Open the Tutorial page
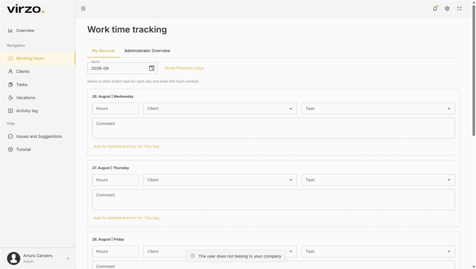476x269 pixels. point(38,149)
